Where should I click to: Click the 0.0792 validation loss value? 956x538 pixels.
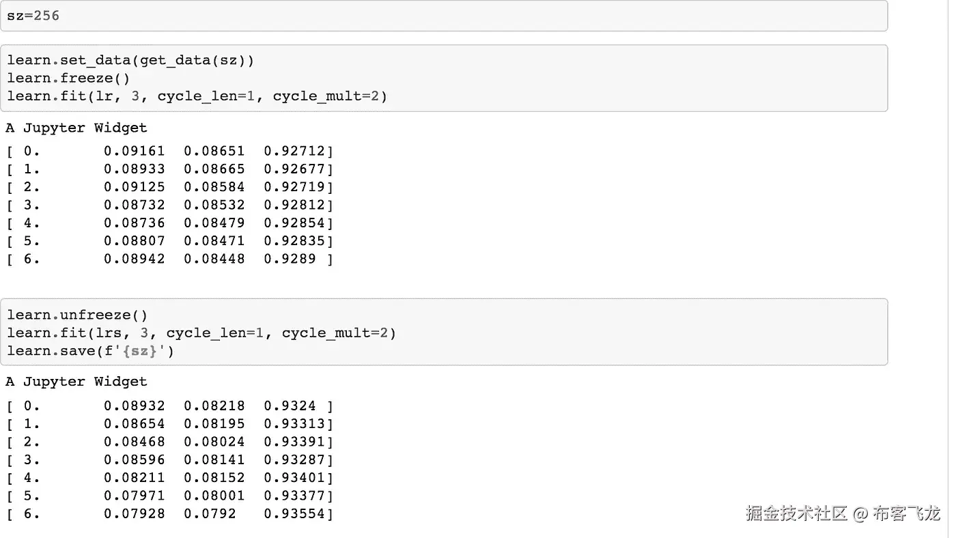[209, 513]
